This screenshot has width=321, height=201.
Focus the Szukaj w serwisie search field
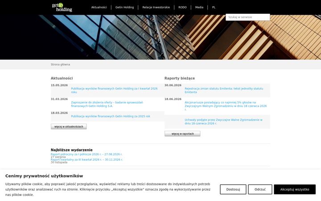(248, 17)
